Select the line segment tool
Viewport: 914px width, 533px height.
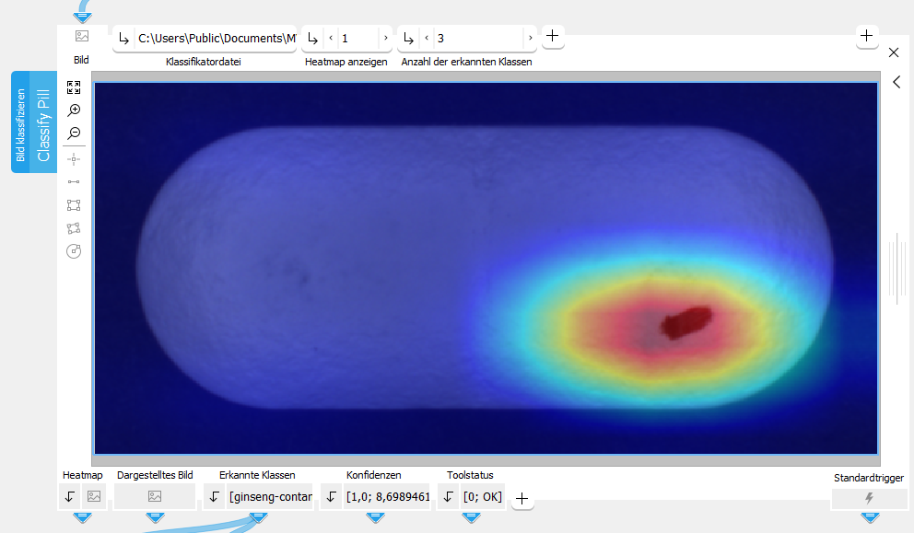tap(74, 182)
